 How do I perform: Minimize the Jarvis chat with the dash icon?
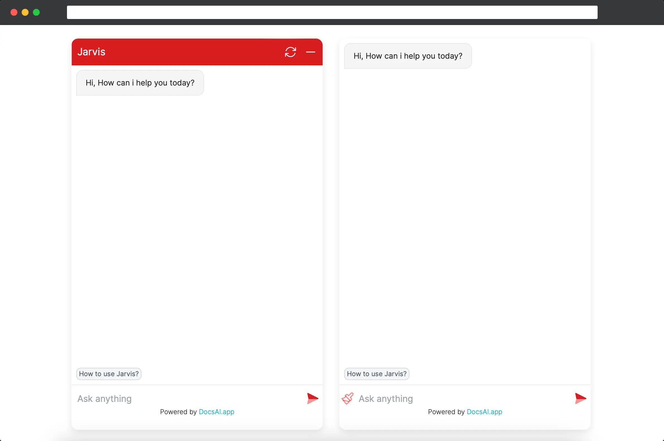310,52
